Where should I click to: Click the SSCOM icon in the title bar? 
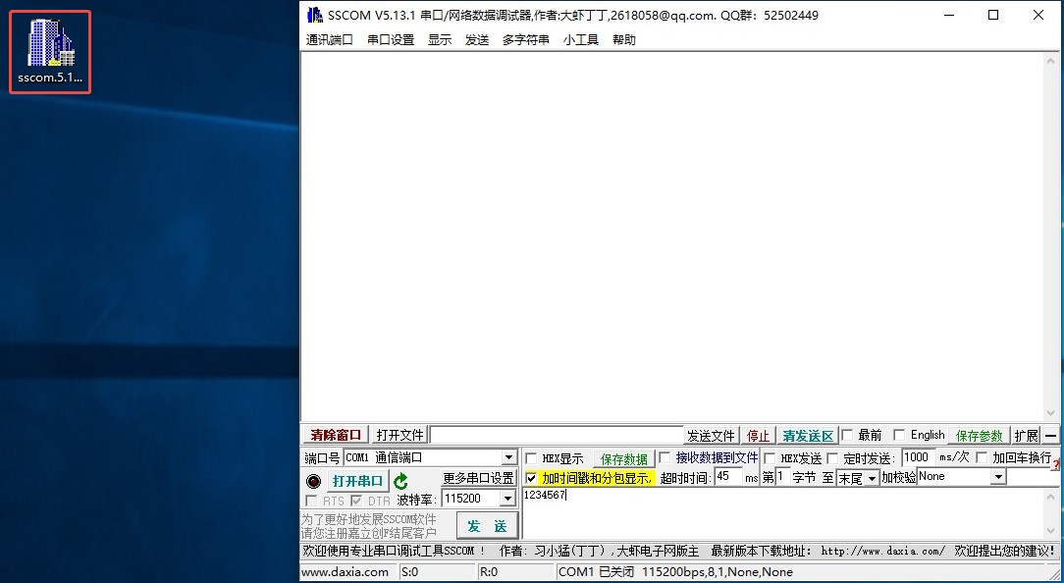[x=313, y=15]
